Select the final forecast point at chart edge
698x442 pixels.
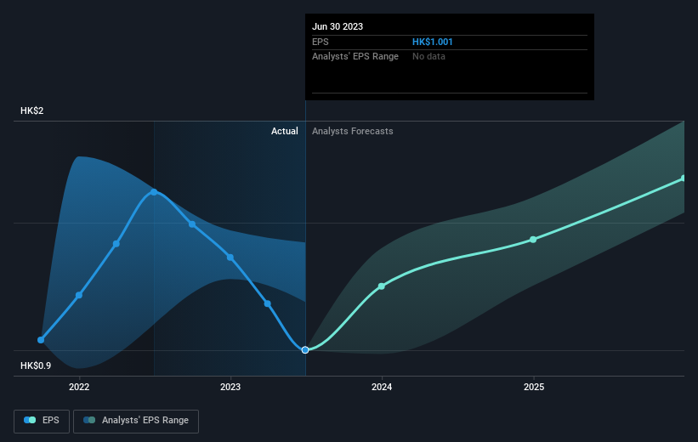(684, 178)
